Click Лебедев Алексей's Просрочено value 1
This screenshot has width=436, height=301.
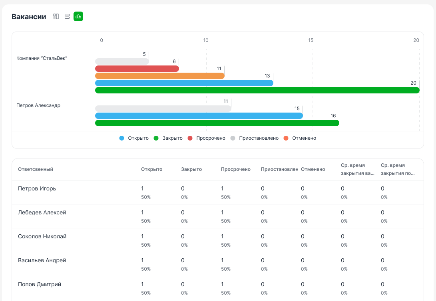coord(223,212)
